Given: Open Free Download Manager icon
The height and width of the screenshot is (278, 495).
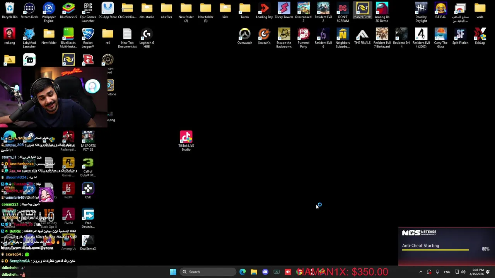Looking at the screenshot, I should point(88,219).
